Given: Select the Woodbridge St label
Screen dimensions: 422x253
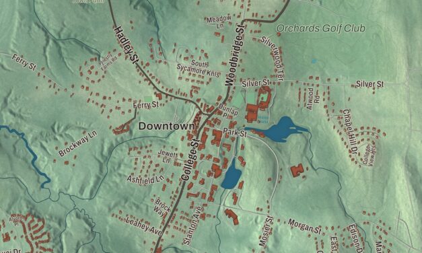Looking at the screenshot, I should (x=235, y=55).
